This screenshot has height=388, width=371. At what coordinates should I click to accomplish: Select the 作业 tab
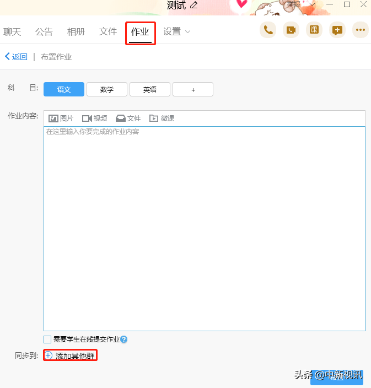140,32
